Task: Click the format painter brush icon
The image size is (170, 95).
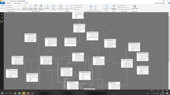Action: [x=6, y=9]
